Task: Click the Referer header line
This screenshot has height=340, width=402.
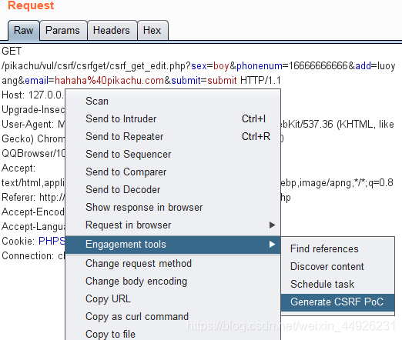Action: click(x=33, y=198)
